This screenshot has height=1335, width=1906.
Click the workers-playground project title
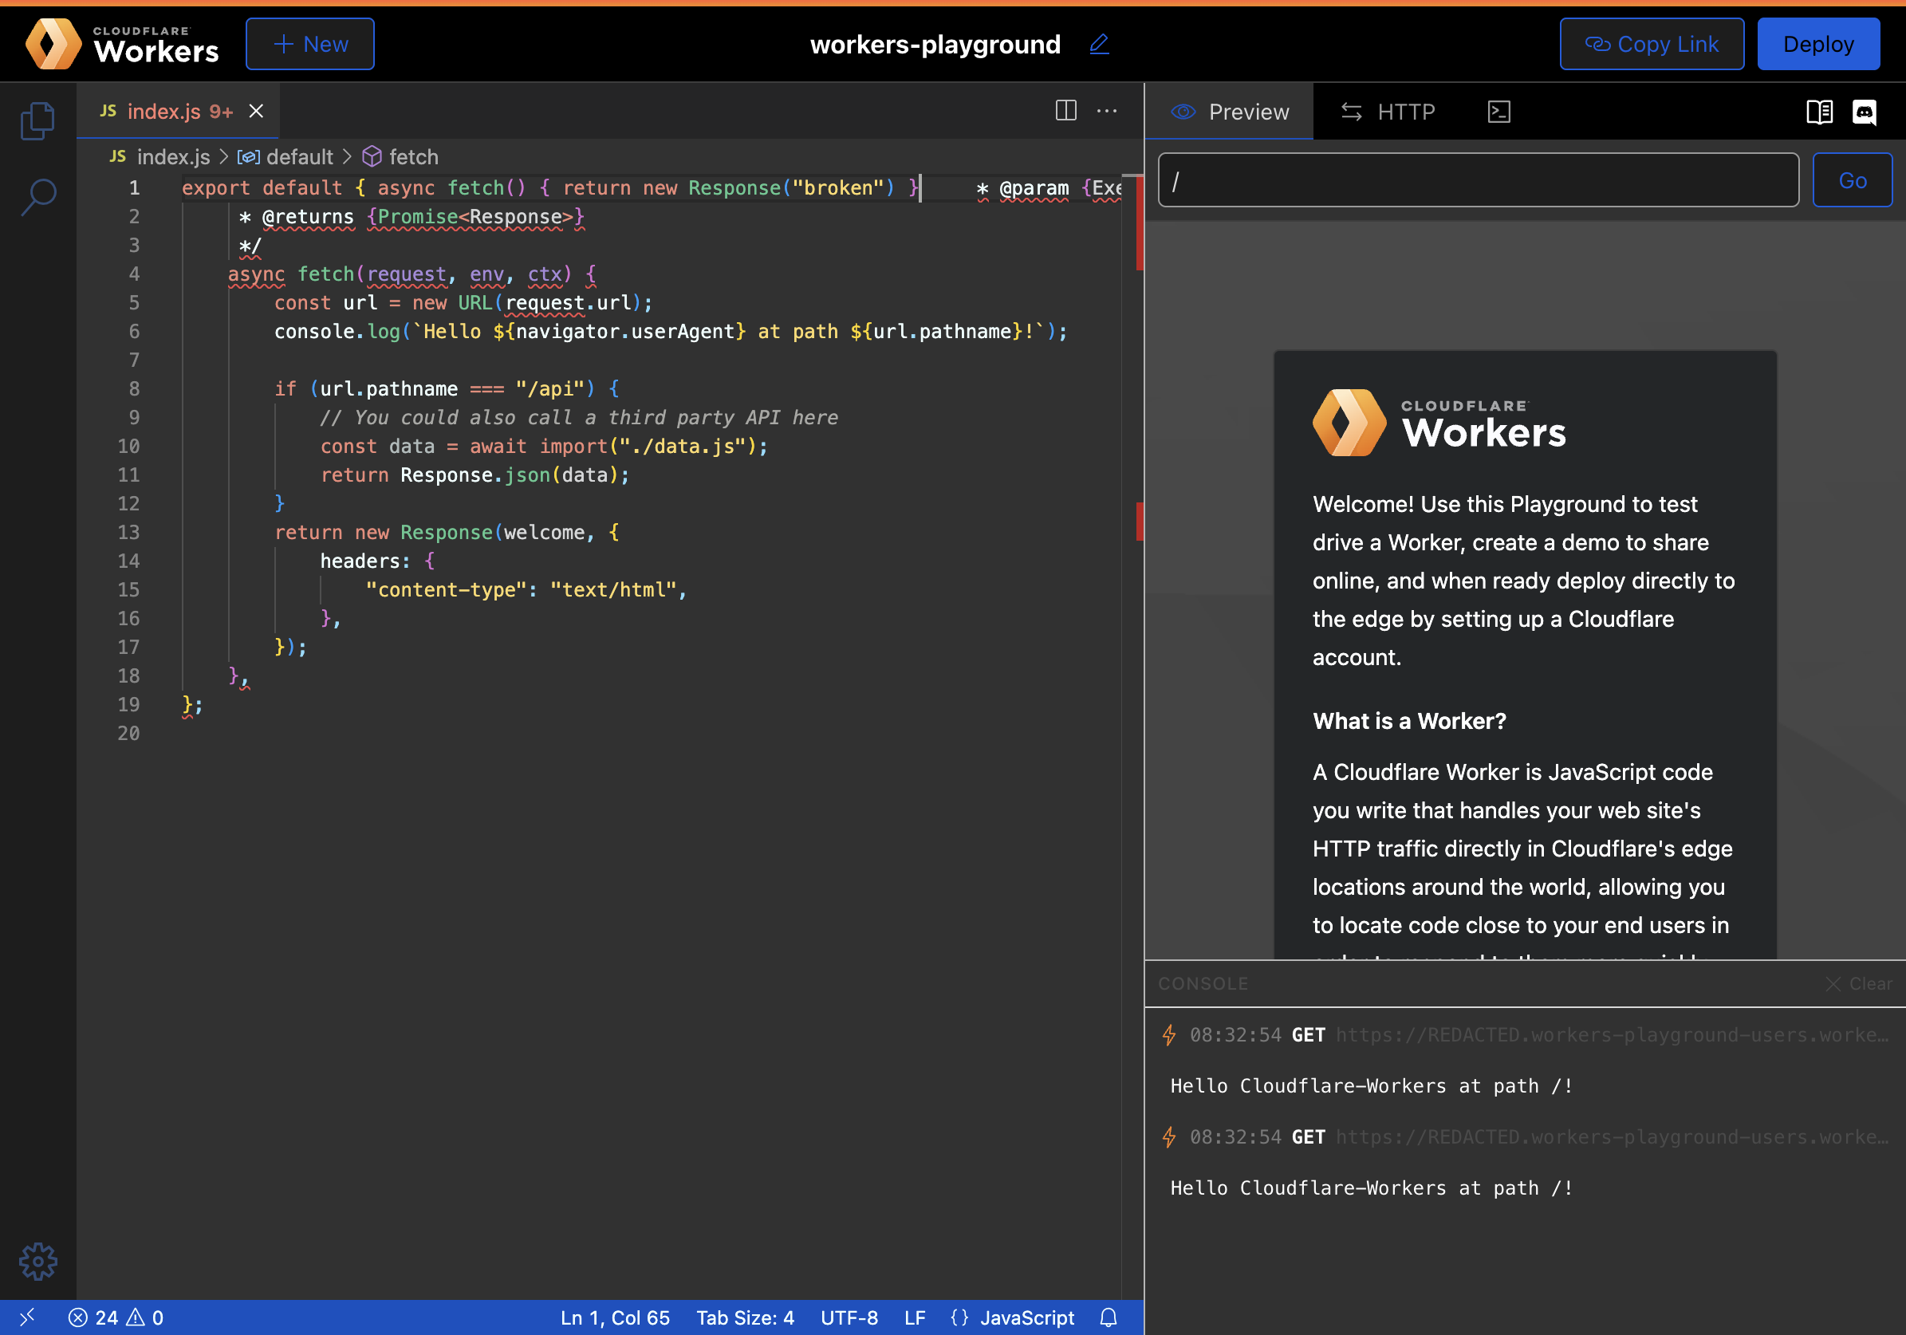tap(935, 44)
